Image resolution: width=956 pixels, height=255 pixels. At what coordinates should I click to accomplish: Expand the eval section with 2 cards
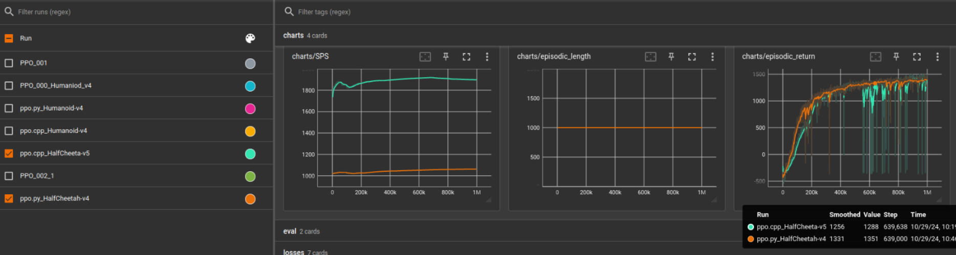pyautogui.click(x=301, y=231)
